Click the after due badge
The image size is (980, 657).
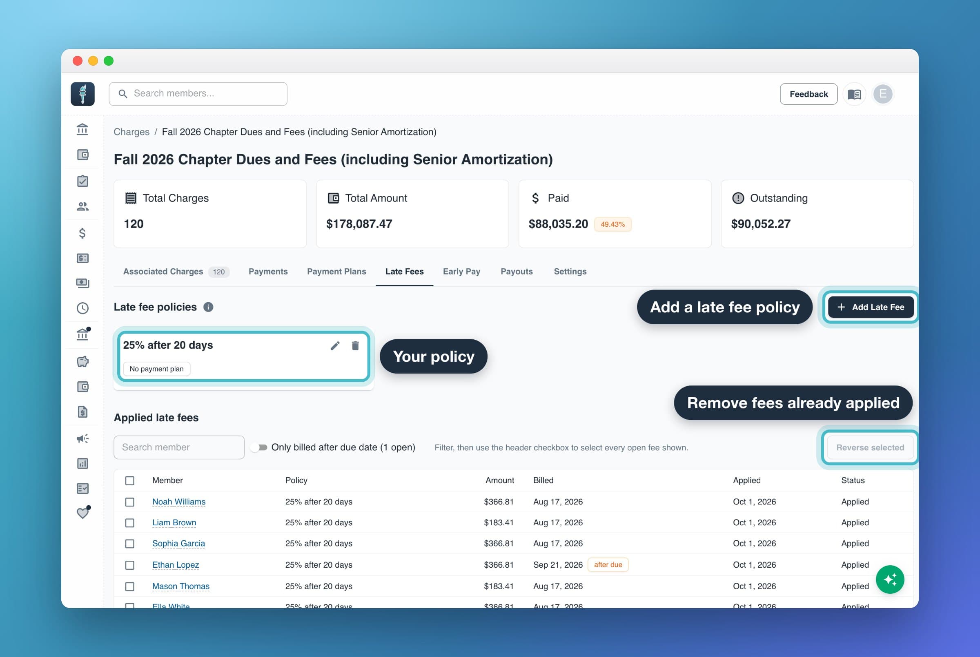pos(608,565)
